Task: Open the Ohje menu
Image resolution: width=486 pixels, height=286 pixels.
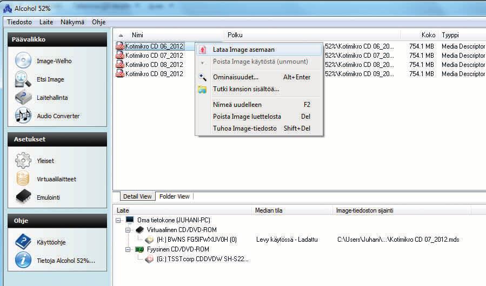Action: [x=98, y=22]
